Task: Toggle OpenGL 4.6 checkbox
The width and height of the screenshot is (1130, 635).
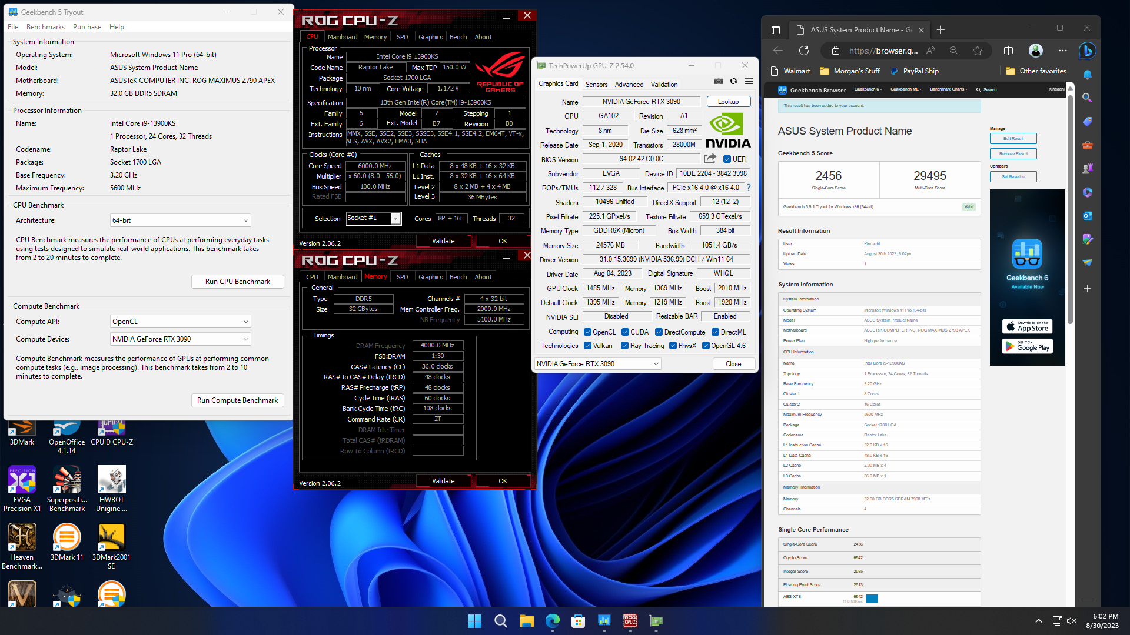Action: click(x=706, y=346)
